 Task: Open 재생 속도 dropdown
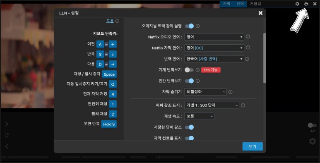(x=199, y=116)
